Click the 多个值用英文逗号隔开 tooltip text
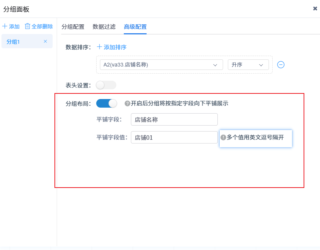The image size is (320, 250). point(255,138)
